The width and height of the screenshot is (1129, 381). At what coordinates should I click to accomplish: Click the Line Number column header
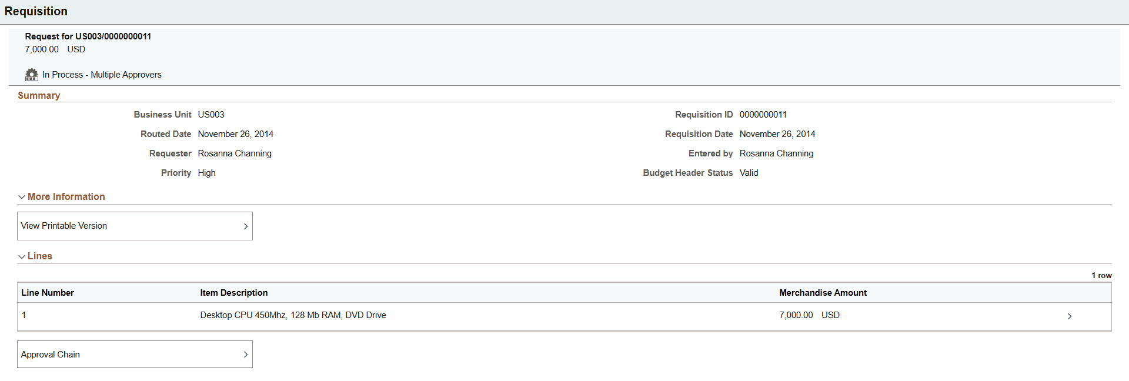pyautogui.click(x=48, y=293)
